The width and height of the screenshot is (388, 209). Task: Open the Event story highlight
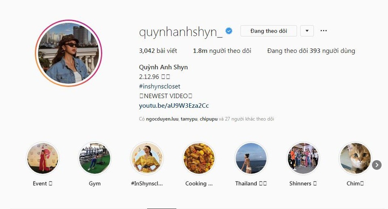[42, 158]
